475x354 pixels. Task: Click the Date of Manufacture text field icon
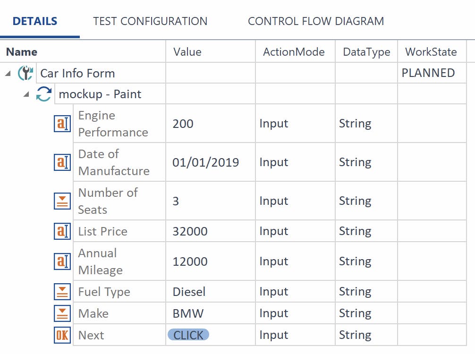pos(63,162)
